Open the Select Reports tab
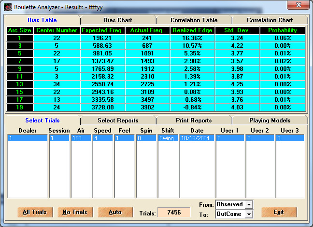This screenshot has height=227, width=313. [118, 120]
